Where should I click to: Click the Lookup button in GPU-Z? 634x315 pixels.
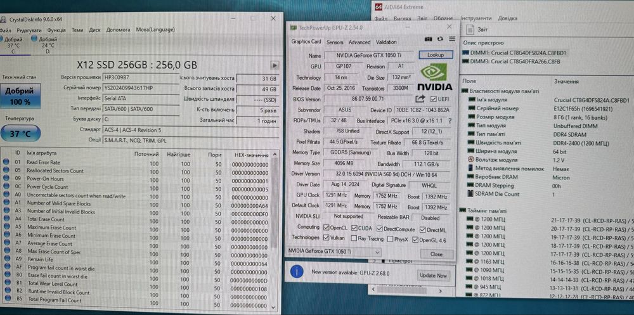tap(436, 55)
